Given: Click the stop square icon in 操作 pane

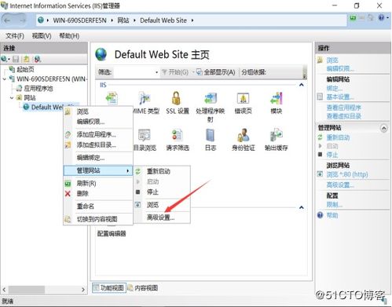Looking at the screenshot, I should click(x=320, y=155).
